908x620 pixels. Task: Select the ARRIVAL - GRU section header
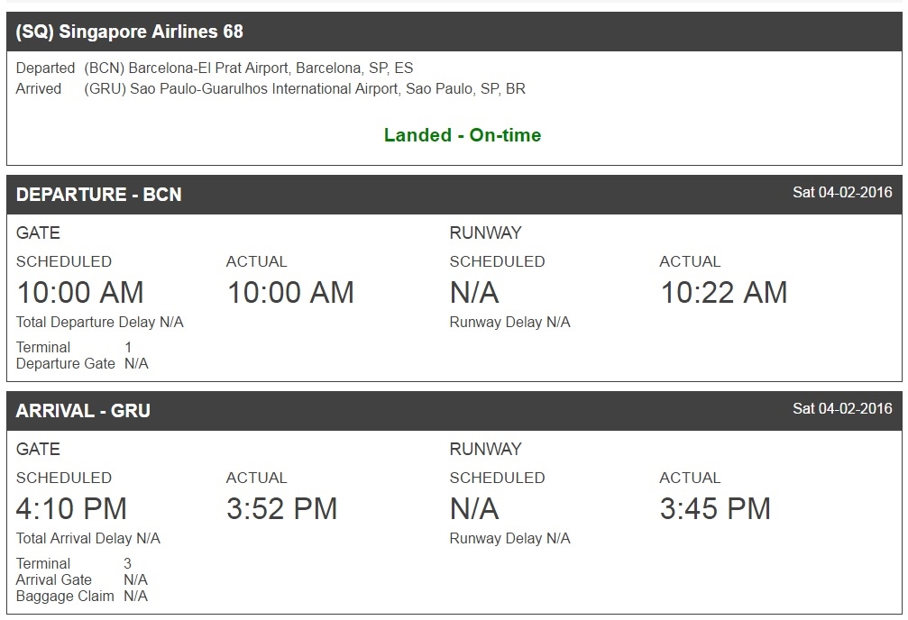pyautogui.click(x=83, y=411)
